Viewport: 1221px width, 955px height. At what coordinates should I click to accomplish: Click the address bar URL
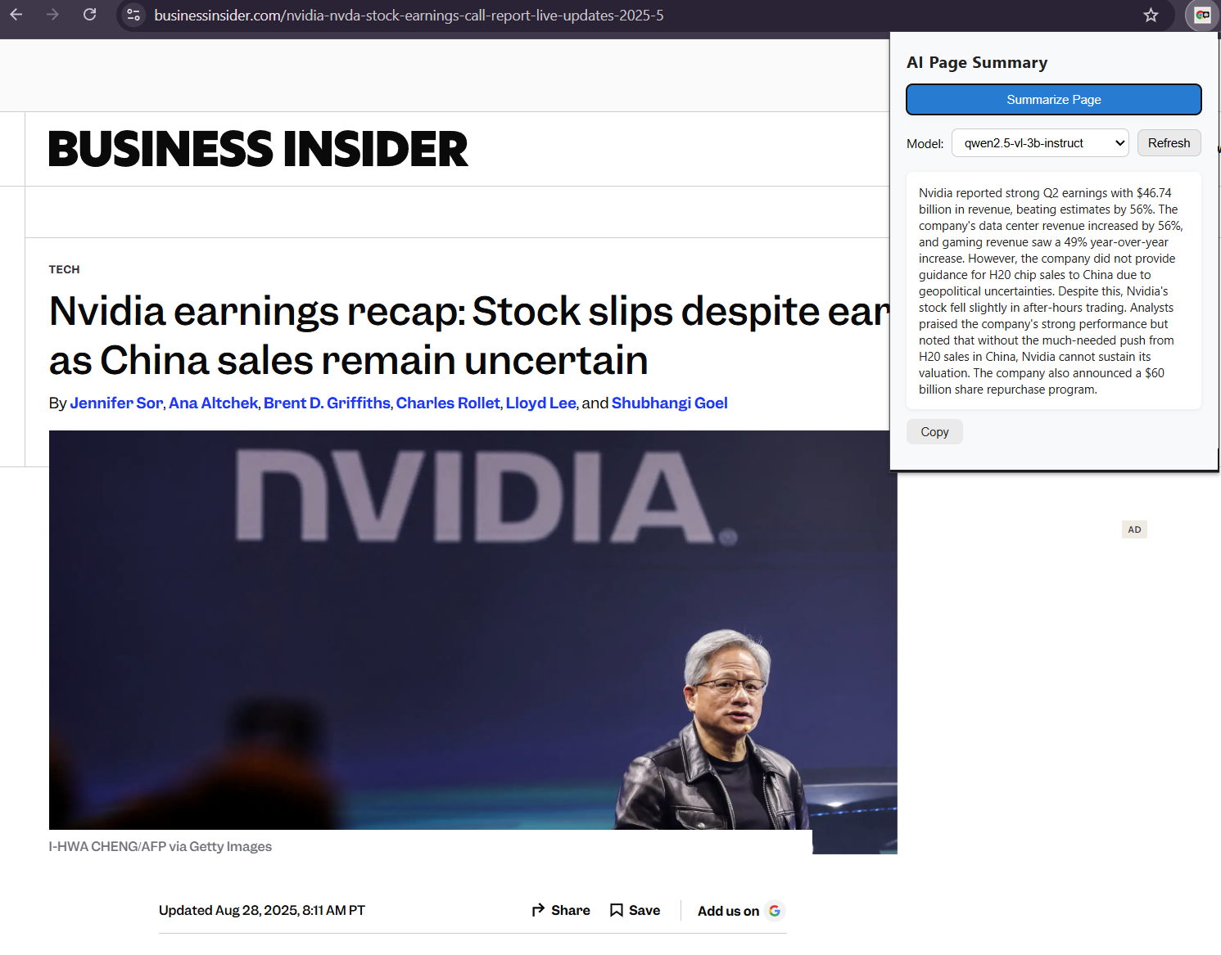pos(409,15)
